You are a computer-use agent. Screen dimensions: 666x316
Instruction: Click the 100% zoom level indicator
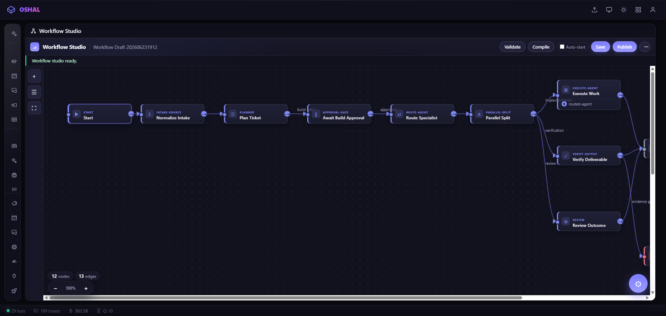[71, 288]
